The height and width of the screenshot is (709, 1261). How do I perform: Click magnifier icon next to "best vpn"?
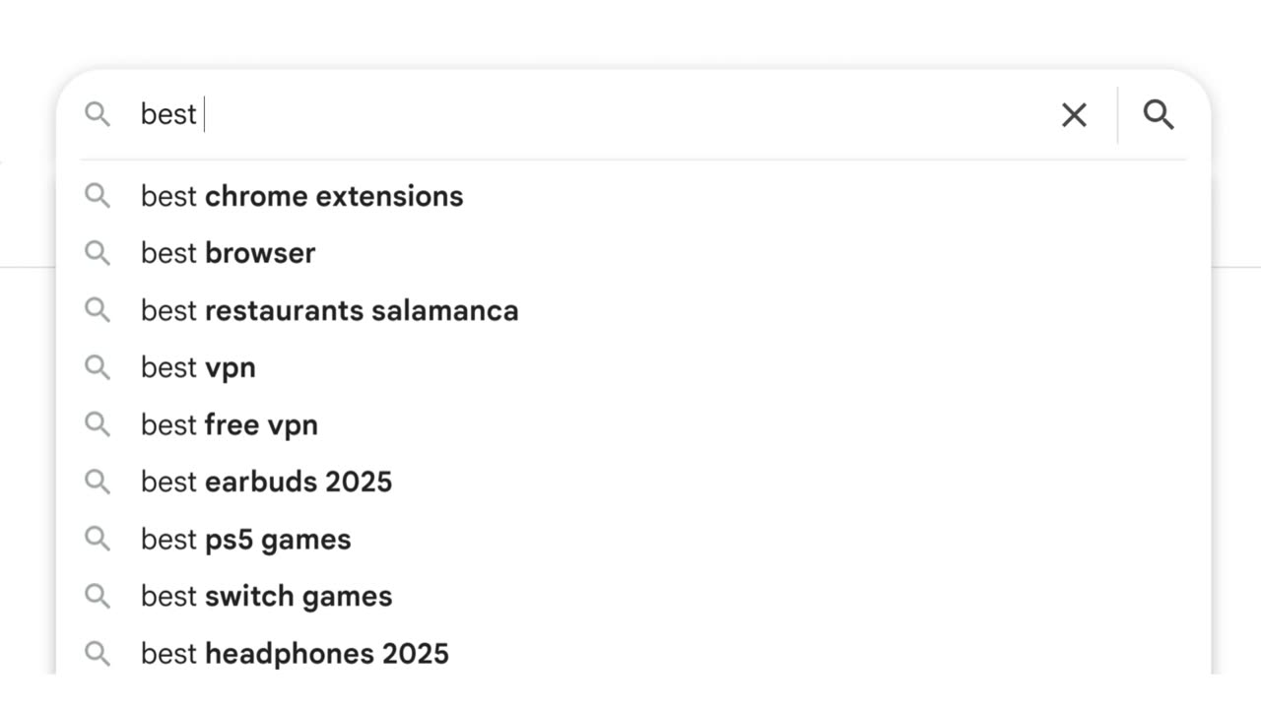tap(98, 367)
